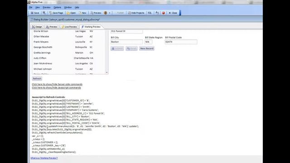Switch to the Live Preview tab
This screenshot has height=163, width=290.
[x=69, y=27]
